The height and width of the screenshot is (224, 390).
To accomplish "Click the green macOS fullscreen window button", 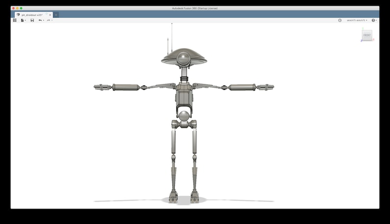I will (21, 8).
